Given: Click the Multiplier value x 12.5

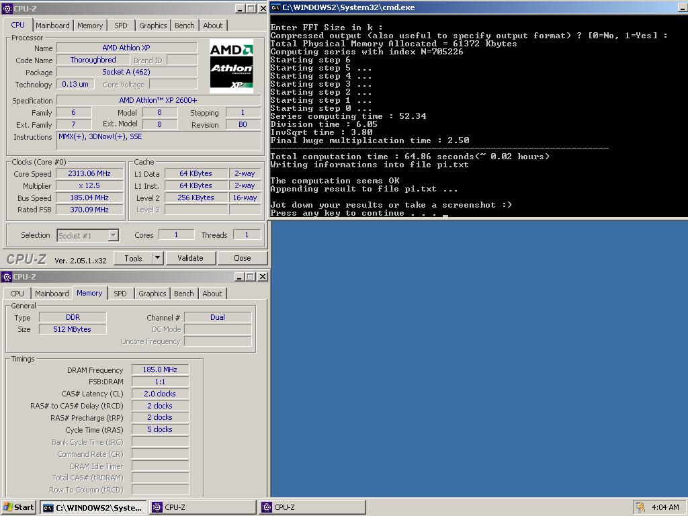Looking at the screenshot, I should click(89, 185).
